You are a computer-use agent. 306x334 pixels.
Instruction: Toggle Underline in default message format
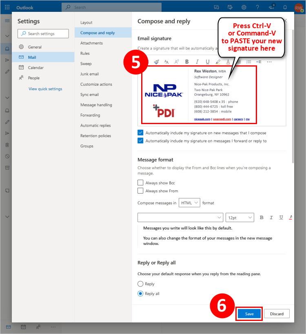coord(281,218)
